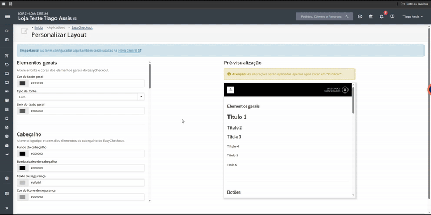
Task: Open the shopping cart icon in sidebar
Action: pyautogui.click(x=7, y=56)
